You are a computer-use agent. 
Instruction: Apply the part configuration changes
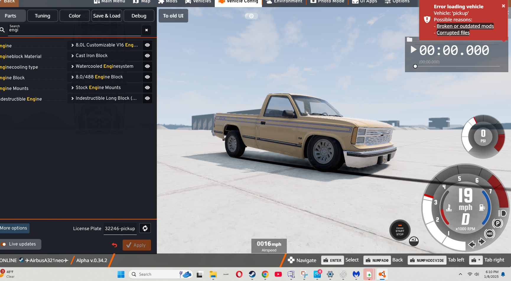(x=137, y=245)
